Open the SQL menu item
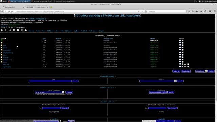This screenshot has height=122, width=217. 62,31
